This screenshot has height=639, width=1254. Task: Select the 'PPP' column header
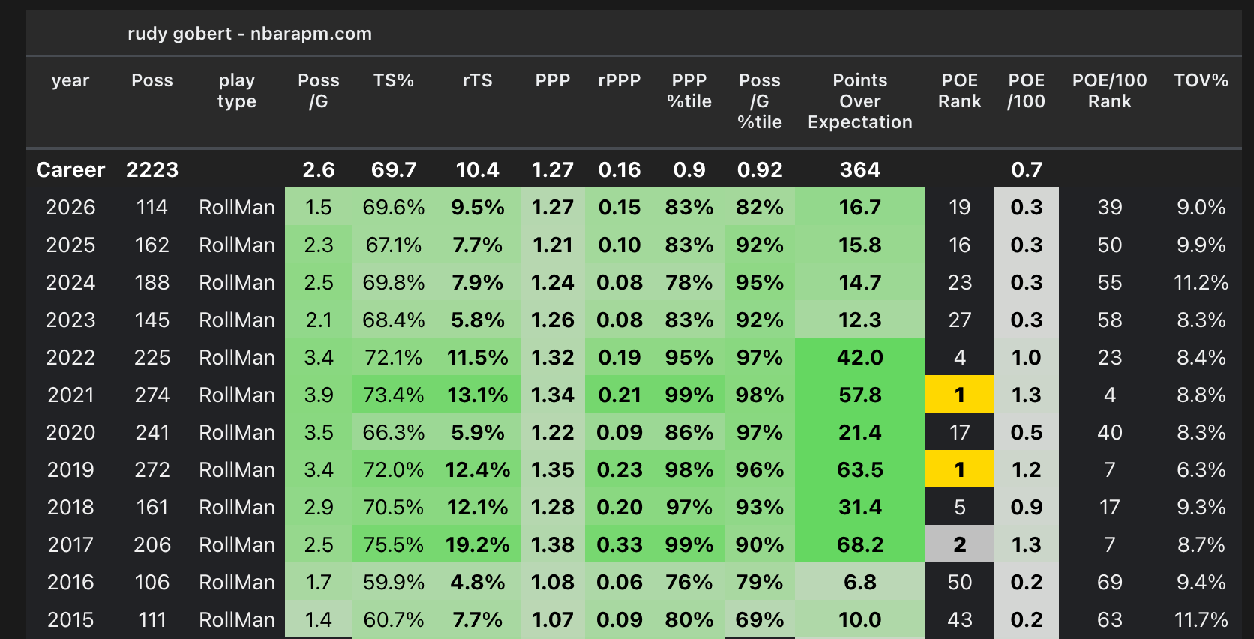pos(553,80)
